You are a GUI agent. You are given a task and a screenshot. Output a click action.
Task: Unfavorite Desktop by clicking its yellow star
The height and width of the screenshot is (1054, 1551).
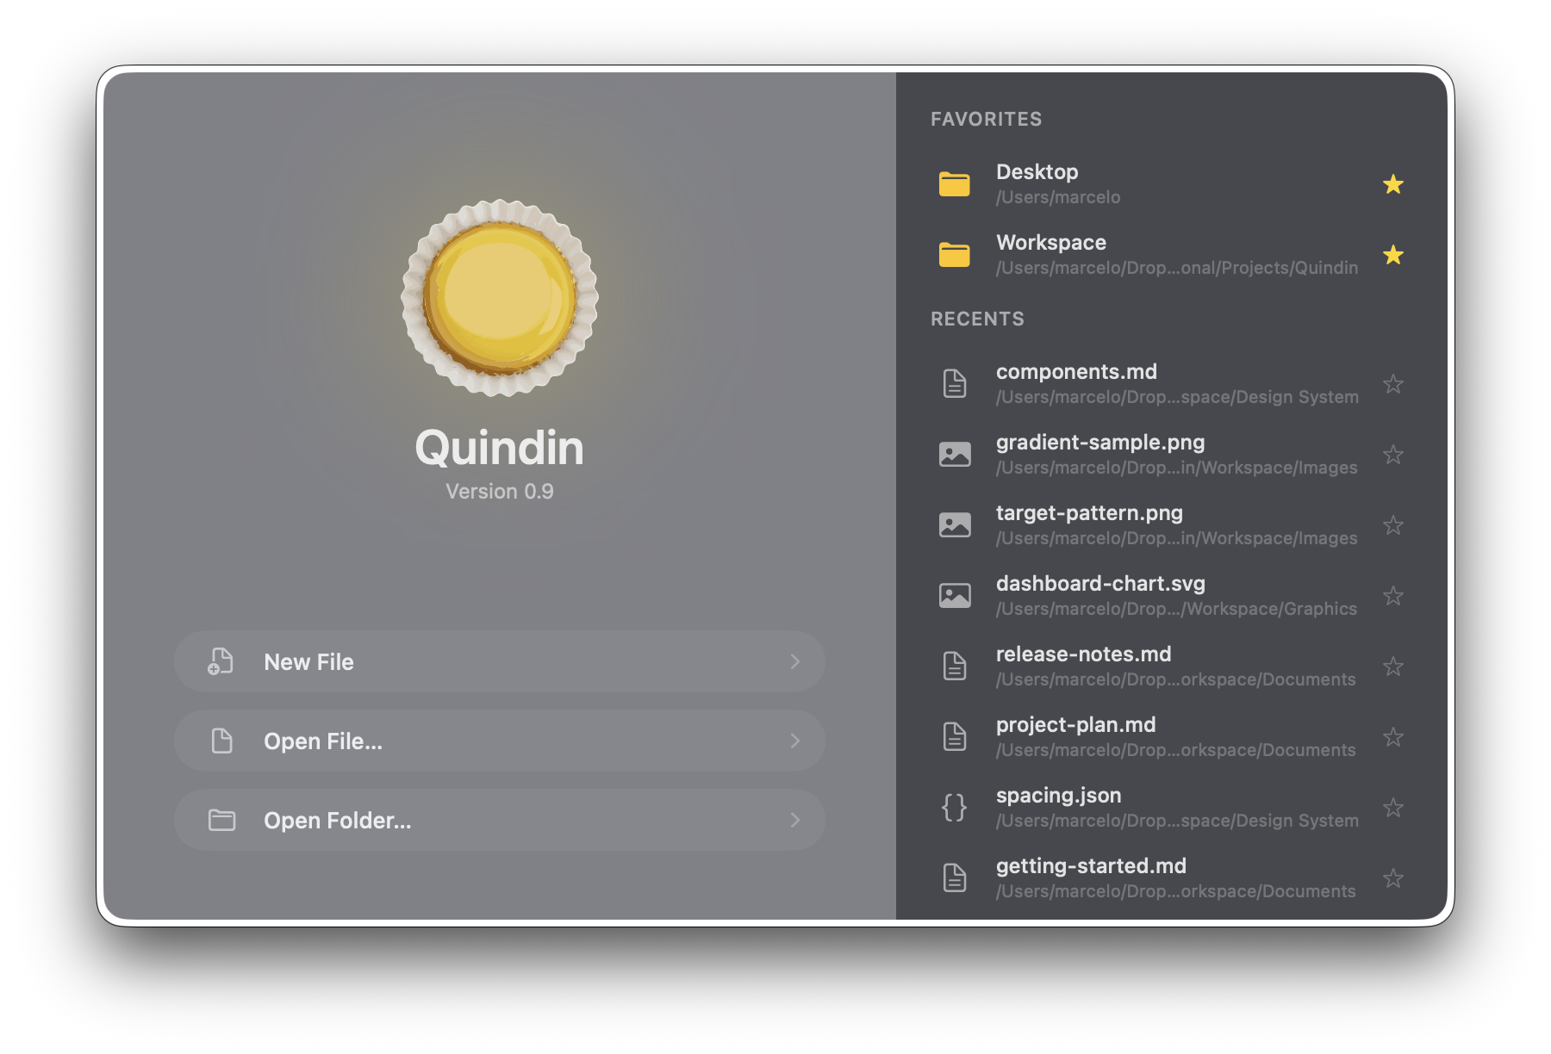click(x=1393, y=184)
